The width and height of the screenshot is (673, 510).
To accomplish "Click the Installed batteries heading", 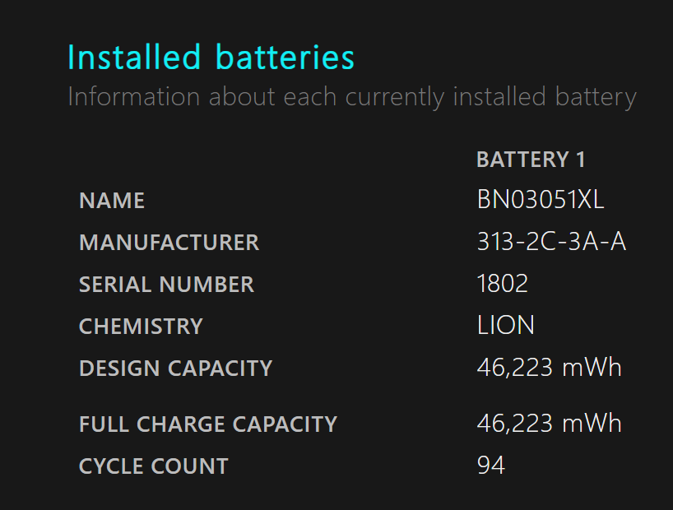I will 211,58.
